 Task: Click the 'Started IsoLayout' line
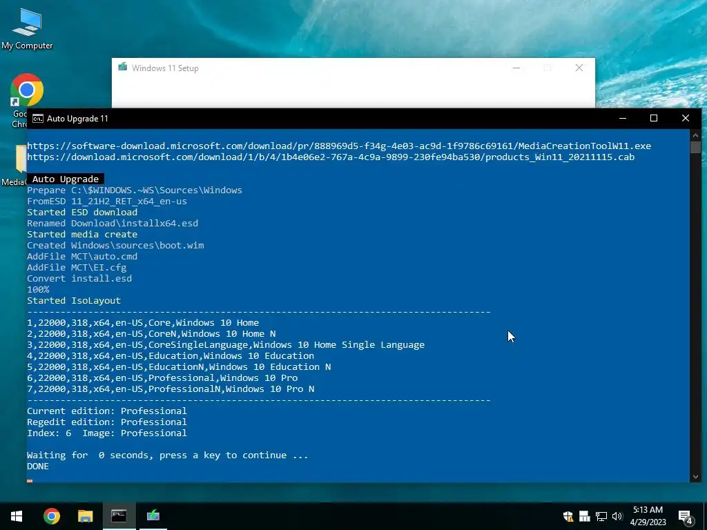tap(74, 300)
